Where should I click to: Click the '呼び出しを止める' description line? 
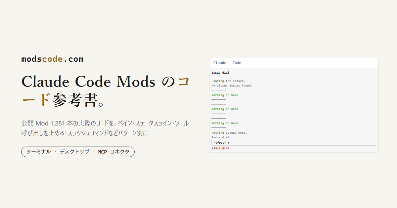(x=84, y=133)
